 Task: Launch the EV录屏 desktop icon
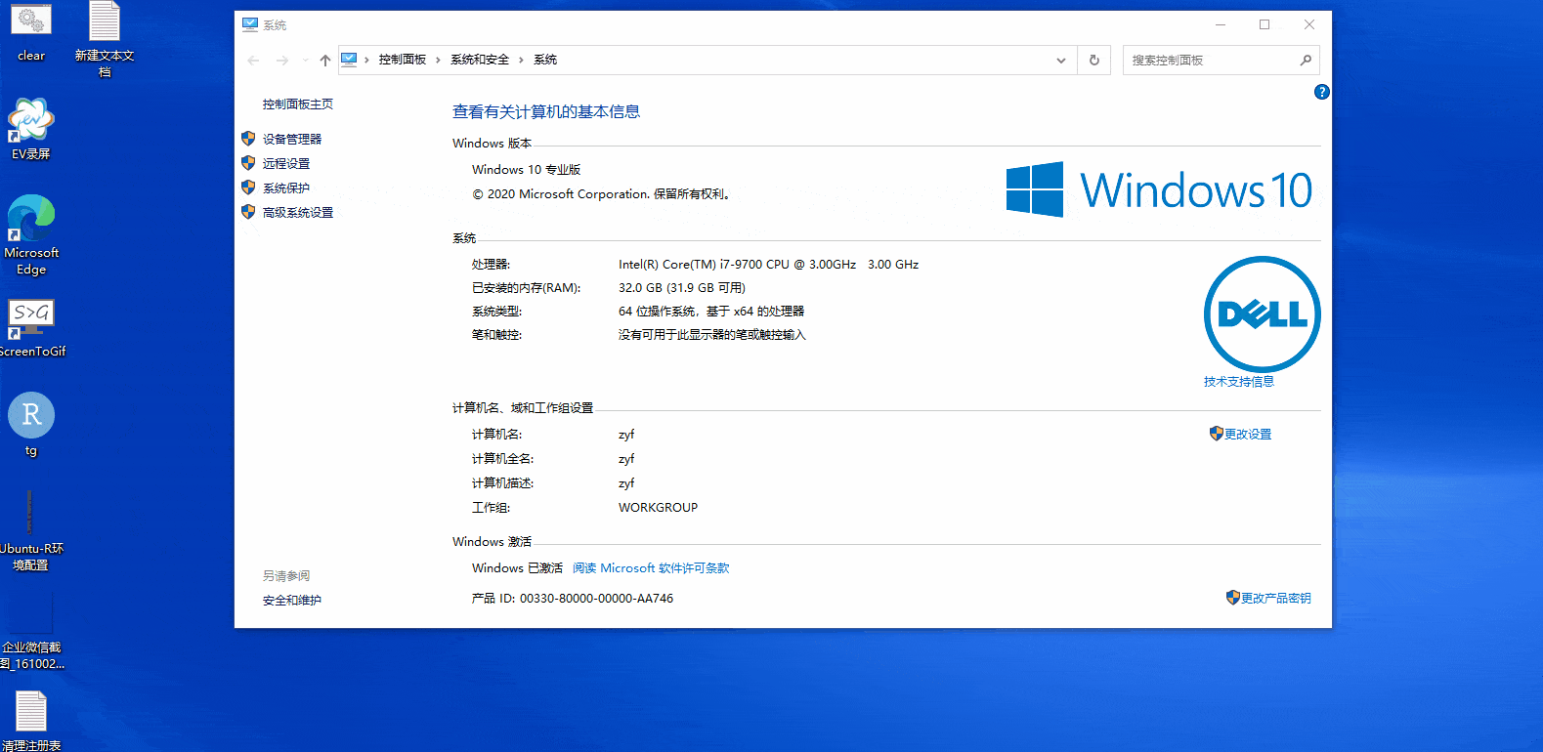[x=31, y=129]
